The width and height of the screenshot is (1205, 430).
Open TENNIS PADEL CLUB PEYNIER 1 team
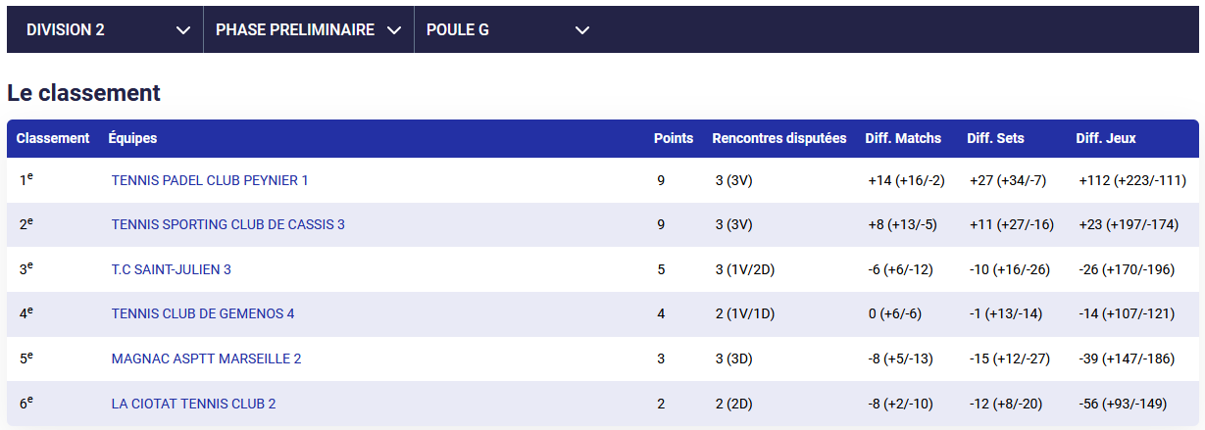tap(210, 180)
